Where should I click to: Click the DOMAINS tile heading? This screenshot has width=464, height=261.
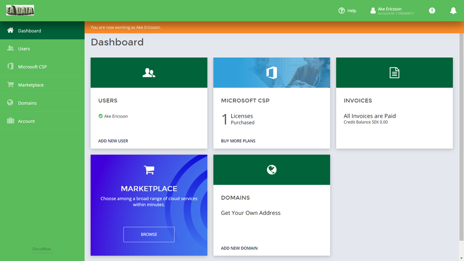[x=235, y=198]
